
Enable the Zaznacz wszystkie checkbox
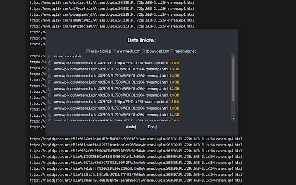[x=49, y=56]
